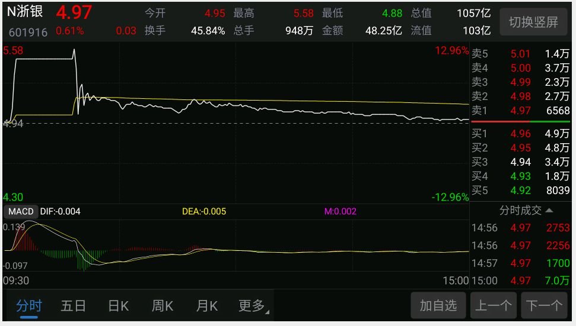
Task: Select the 15:00 trade entry 7.0万
Action: (520, 280)
